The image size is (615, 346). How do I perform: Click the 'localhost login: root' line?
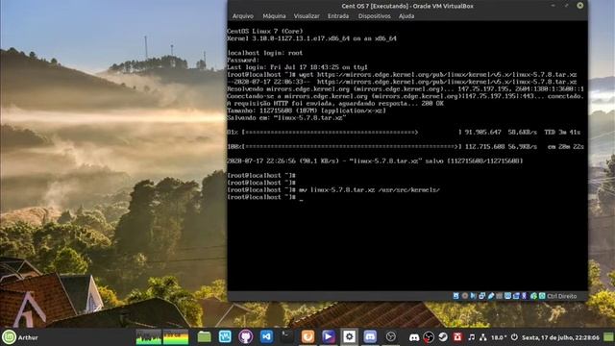coord(265,53)
